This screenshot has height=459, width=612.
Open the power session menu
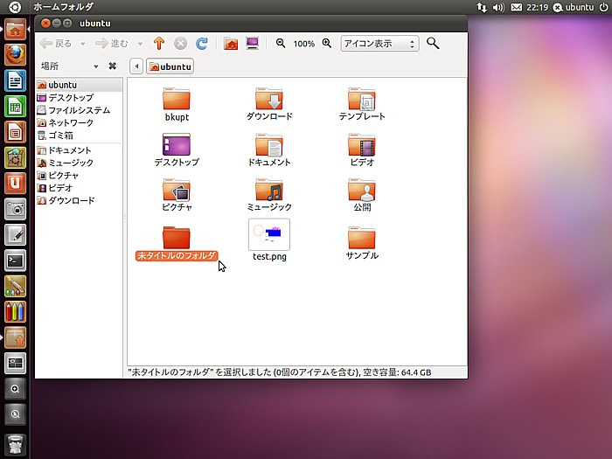tap(603, 7)
